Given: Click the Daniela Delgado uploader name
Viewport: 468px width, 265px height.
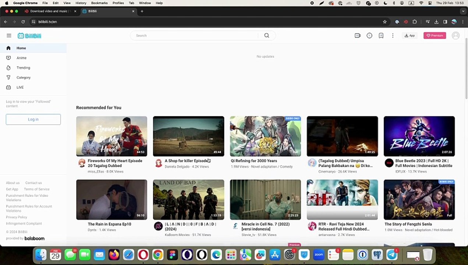Looking at the screenshot, I should 177,167.
